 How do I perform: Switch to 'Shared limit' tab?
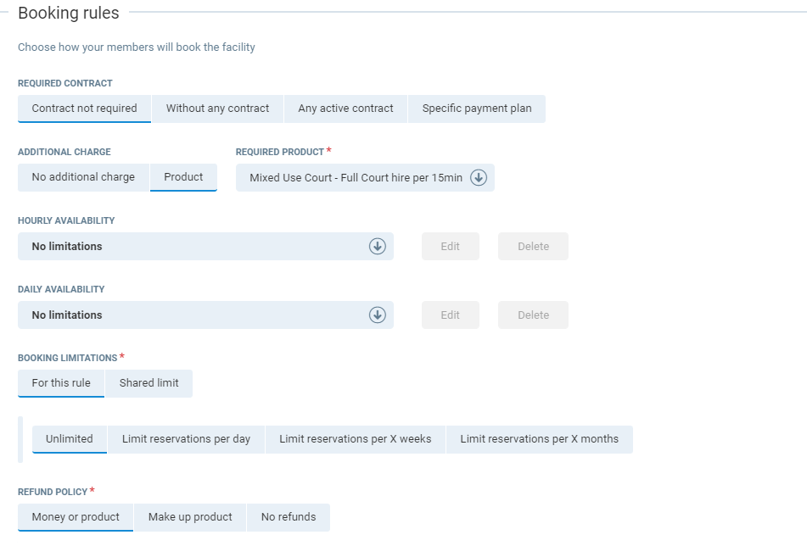pos(149,383)
